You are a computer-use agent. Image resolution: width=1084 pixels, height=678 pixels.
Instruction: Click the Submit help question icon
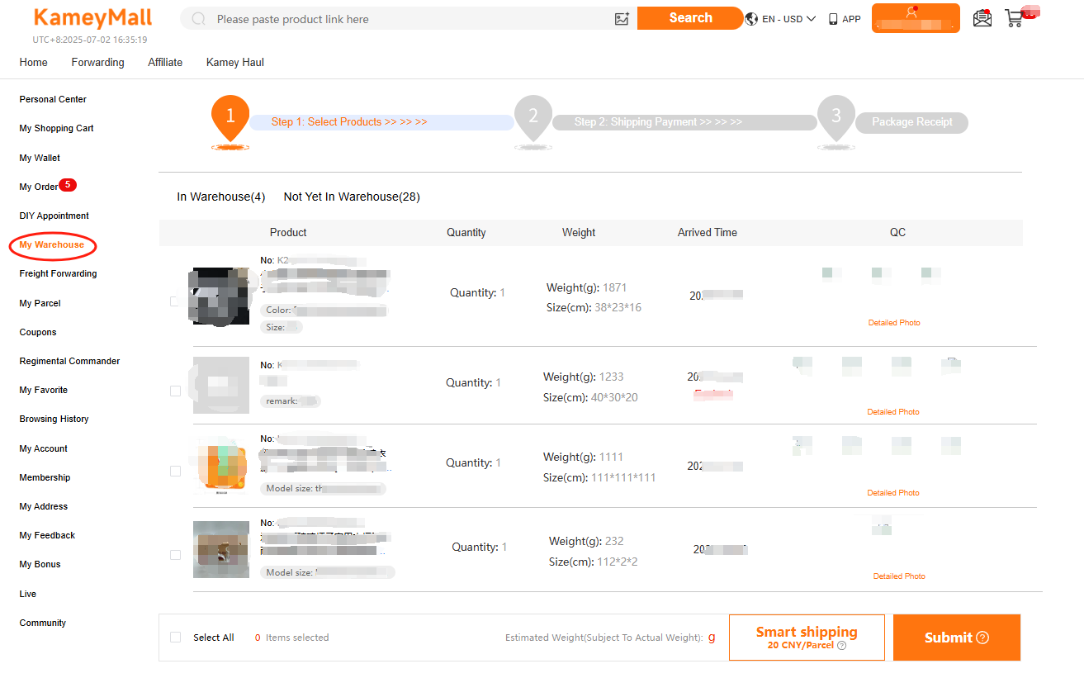point(982,638)
